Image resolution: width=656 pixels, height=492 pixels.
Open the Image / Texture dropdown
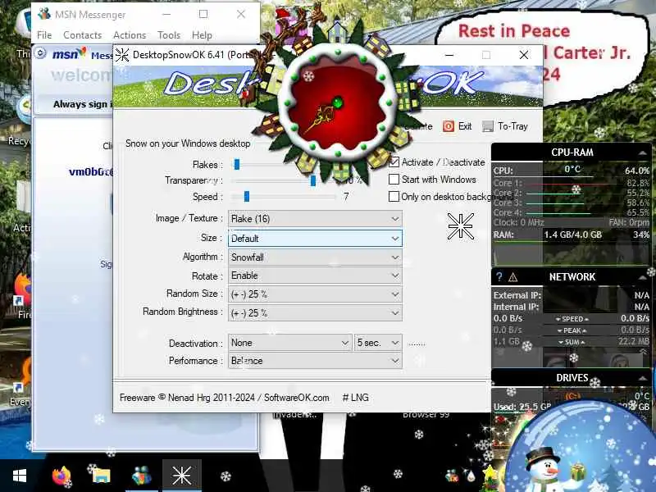coord(315,219)
